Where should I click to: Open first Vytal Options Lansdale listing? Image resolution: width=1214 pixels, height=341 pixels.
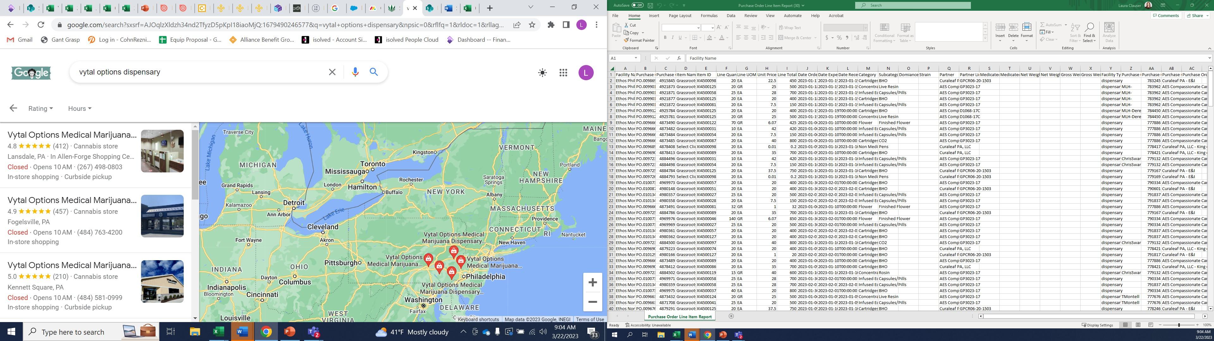(72, 135)
